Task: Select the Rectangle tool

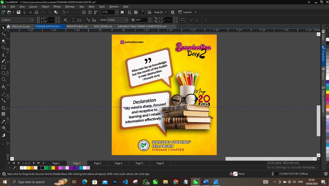Action: [x=3, y=67]
